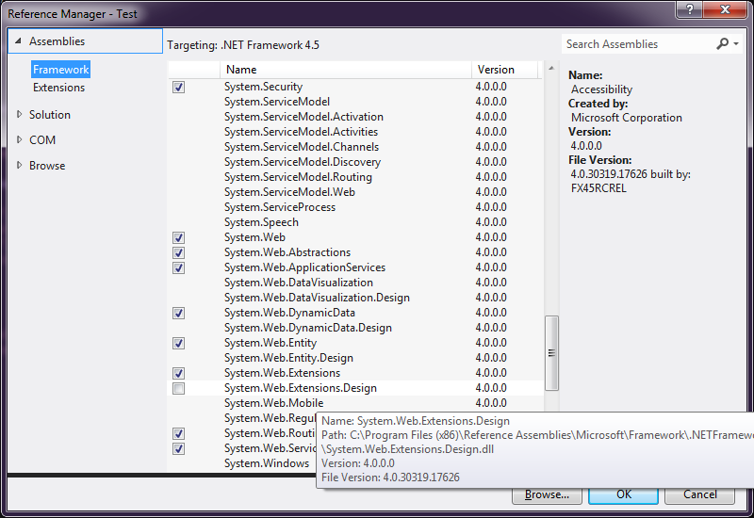Select System.ServiceModel.Activities row
The image size is (754, 518).
click(355, 132)
